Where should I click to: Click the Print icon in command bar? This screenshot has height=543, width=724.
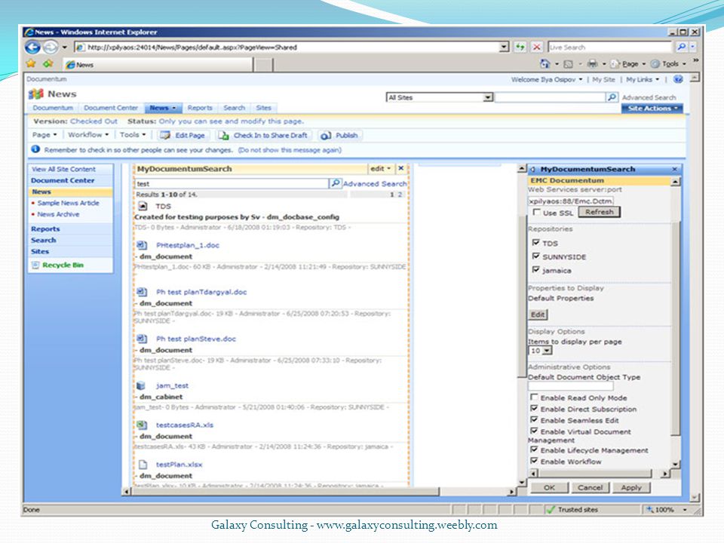coord(593,63)
